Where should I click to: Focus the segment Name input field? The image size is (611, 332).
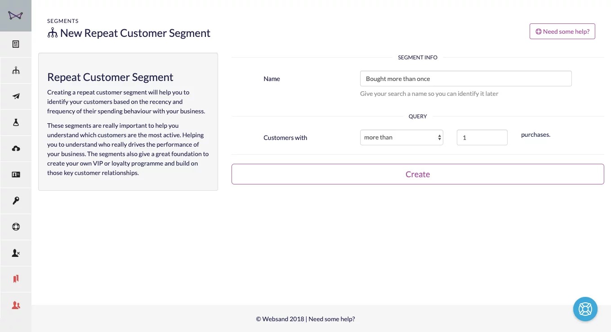point(466,79)
